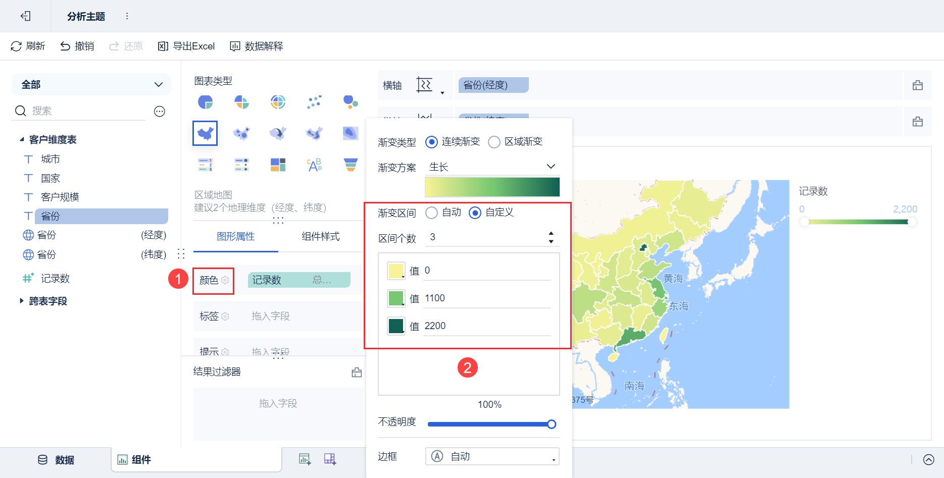This screenshot has height=478, width=944.
Task: Click the 导出Excel button
Action: (186, 46)
